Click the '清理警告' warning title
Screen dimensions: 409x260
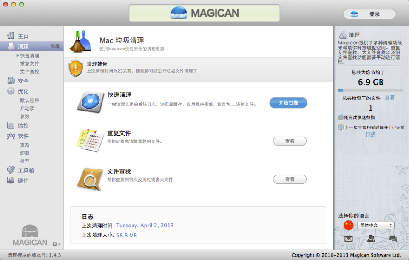point(97,64)
